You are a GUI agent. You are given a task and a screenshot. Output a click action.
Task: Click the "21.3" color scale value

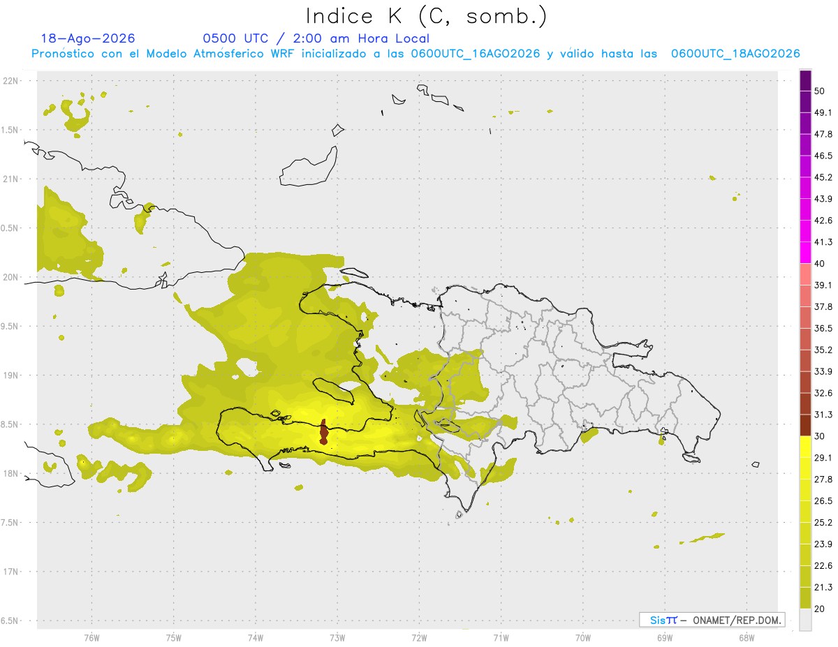click(x=823, y=588)
